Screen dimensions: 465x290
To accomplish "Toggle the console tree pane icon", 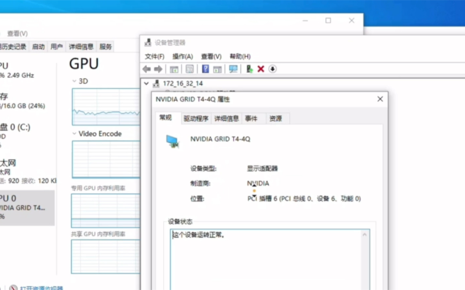I will [x=174, y=69].
